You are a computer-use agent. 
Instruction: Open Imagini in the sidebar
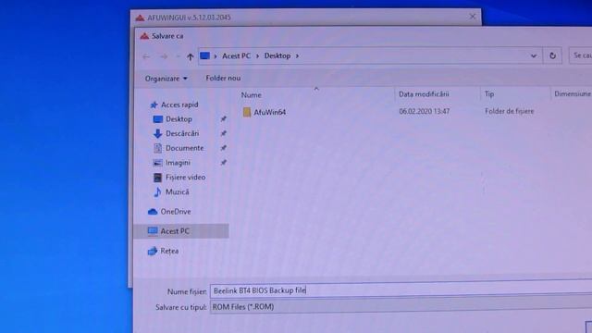pyautogui.click(x=178, y=163)
